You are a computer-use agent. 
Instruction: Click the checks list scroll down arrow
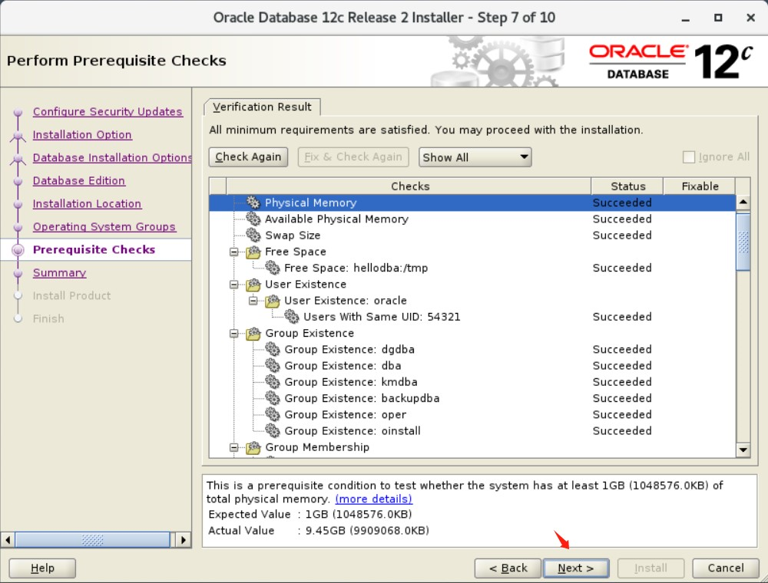[x=743, y=450]
